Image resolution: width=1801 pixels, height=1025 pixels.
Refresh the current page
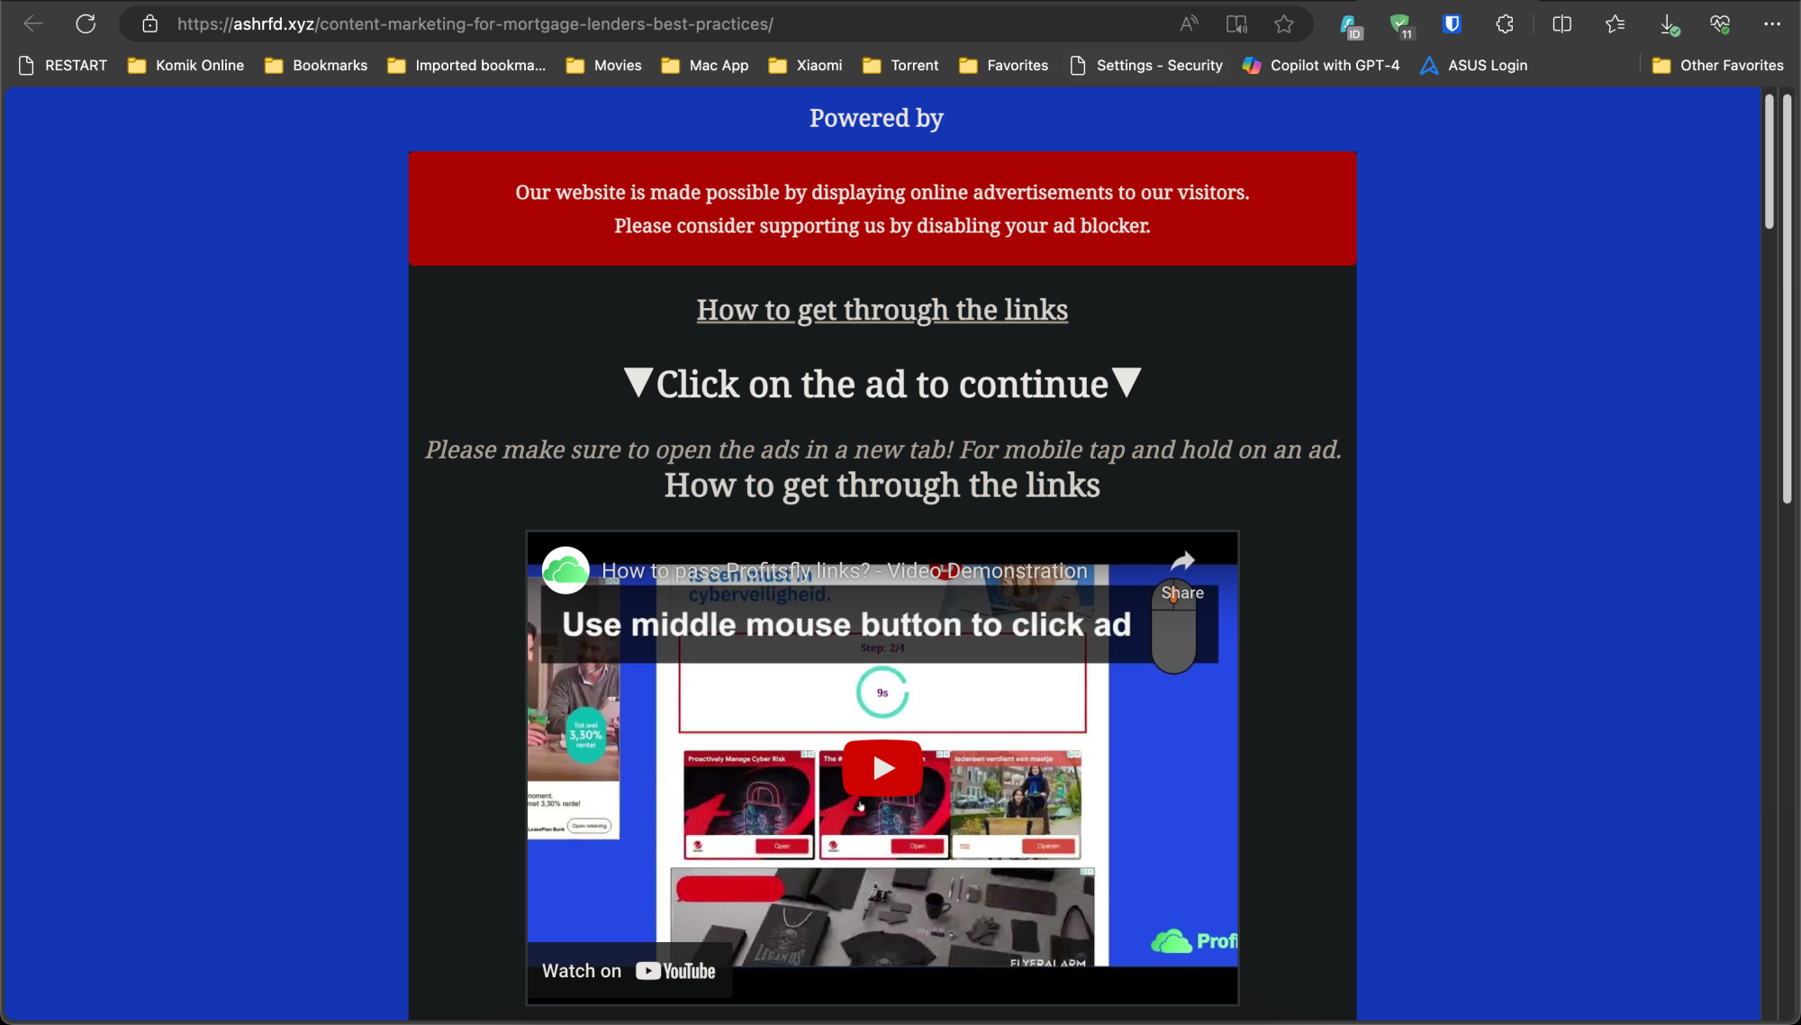tap(86, 24)
